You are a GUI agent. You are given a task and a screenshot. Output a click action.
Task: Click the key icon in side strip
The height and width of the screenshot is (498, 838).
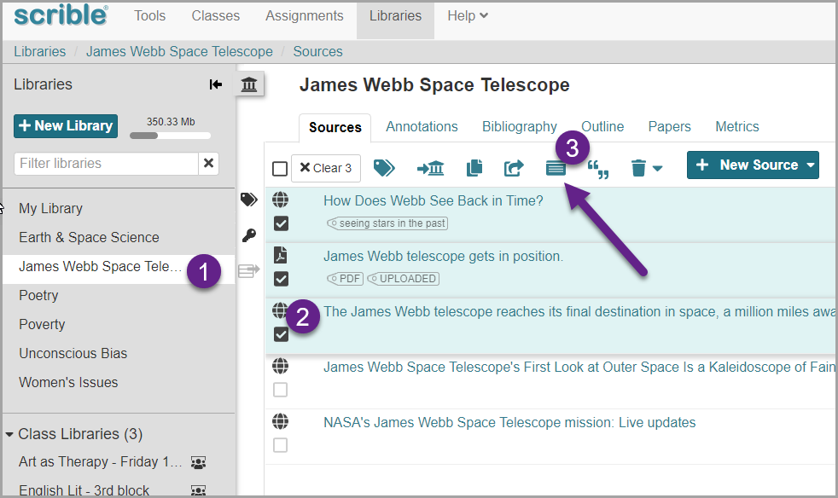point(248,235)
